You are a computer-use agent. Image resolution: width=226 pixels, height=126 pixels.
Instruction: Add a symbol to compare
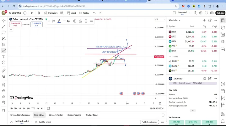click(x=25, y=13)
